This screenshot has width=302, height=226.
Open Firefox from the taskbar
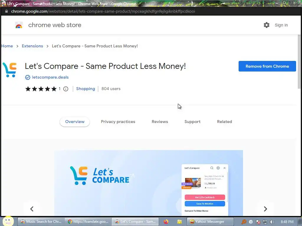[x=166, y=222]
